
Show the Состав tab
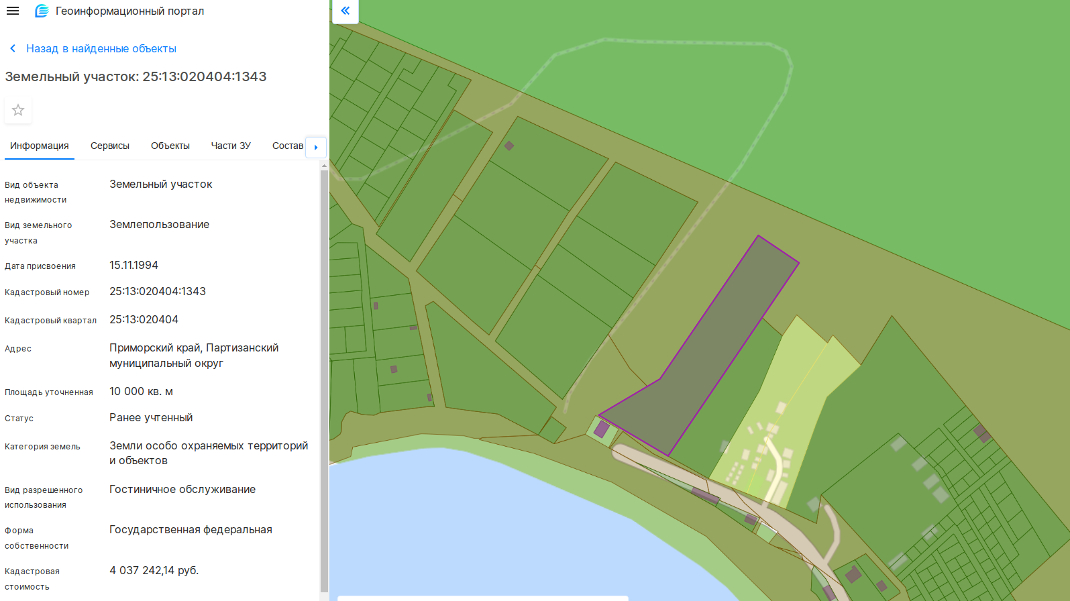pyautogui.click(x=288, y=146)
